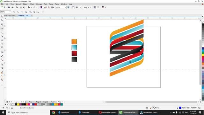
Task: Select the Ellipse tool
Action: pyautogui.click(x=2, y=44)
